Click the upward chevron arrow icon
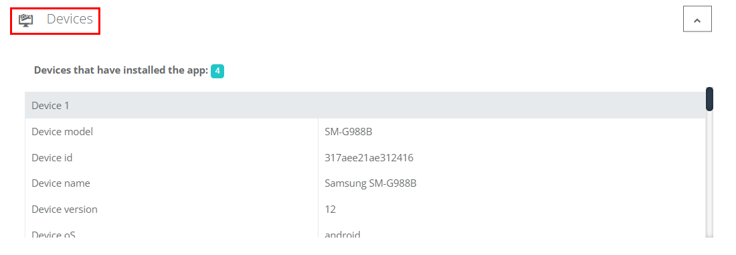Screen dimensions: 736x255 (697, 20)
